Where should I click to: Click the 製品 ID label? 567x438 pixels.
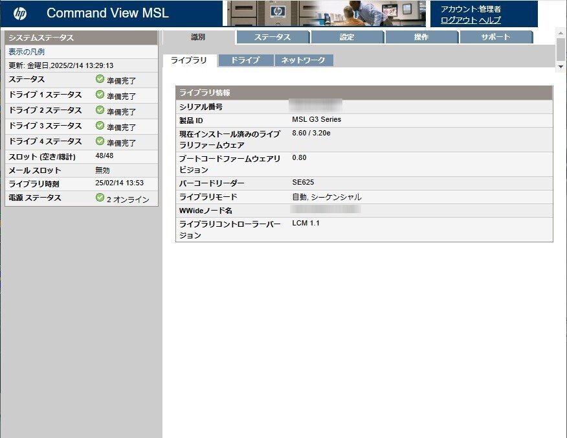[x=191, y=121]
